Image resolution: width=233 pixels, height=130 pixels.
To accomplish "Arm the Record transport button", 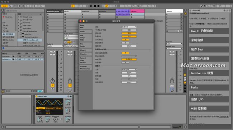I will [x=98, y=6].
